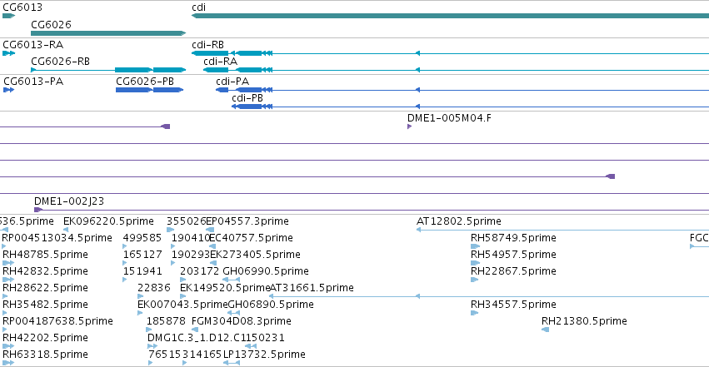The image size is (709, 367).
Task: Select FGM304D08.3prime EST label
Action: 242,321
